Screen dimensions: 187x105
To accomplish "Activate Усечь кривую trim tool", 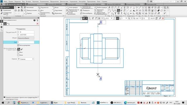I will pyautogui.click(x=72, y=7).
